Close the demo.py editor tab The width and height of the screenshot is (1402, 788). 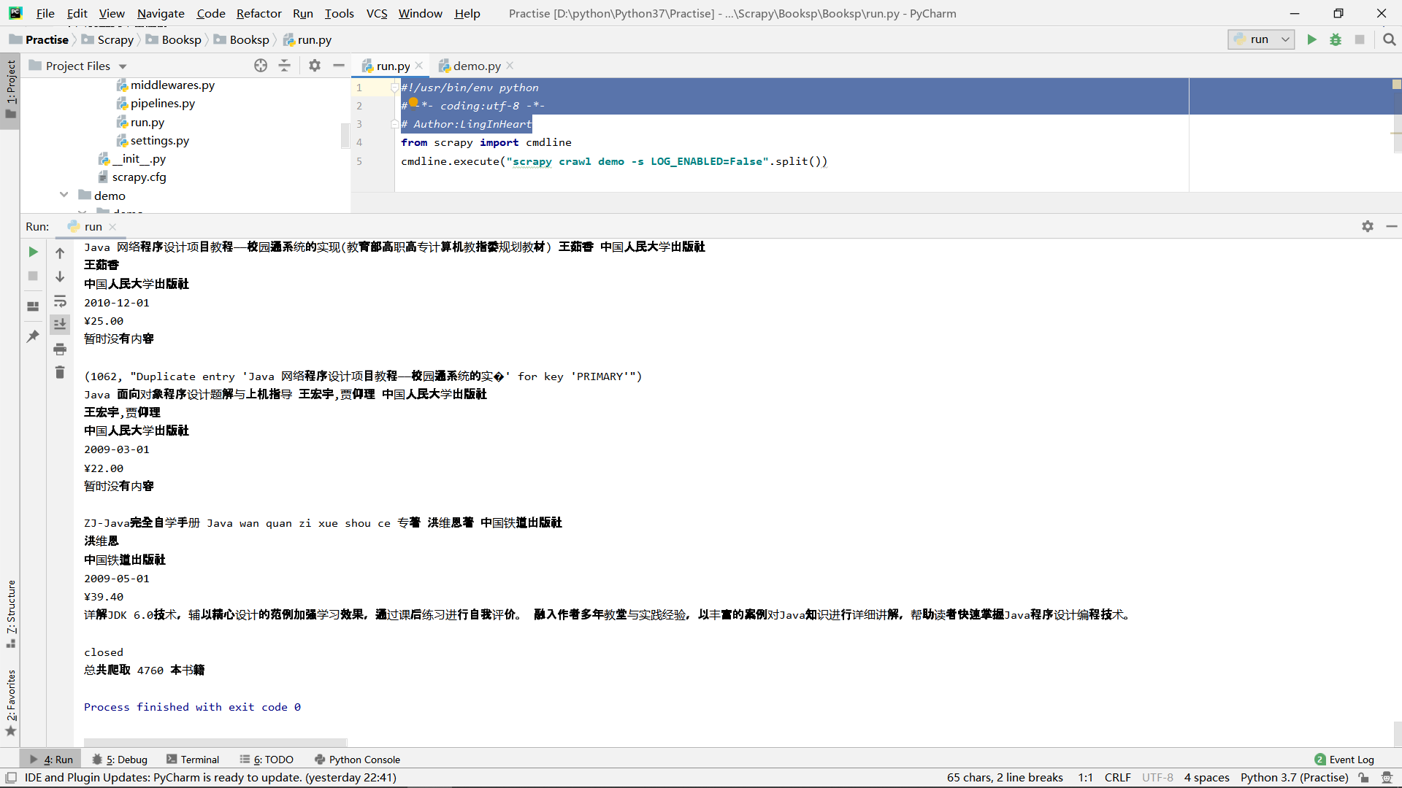pos(510,66)
